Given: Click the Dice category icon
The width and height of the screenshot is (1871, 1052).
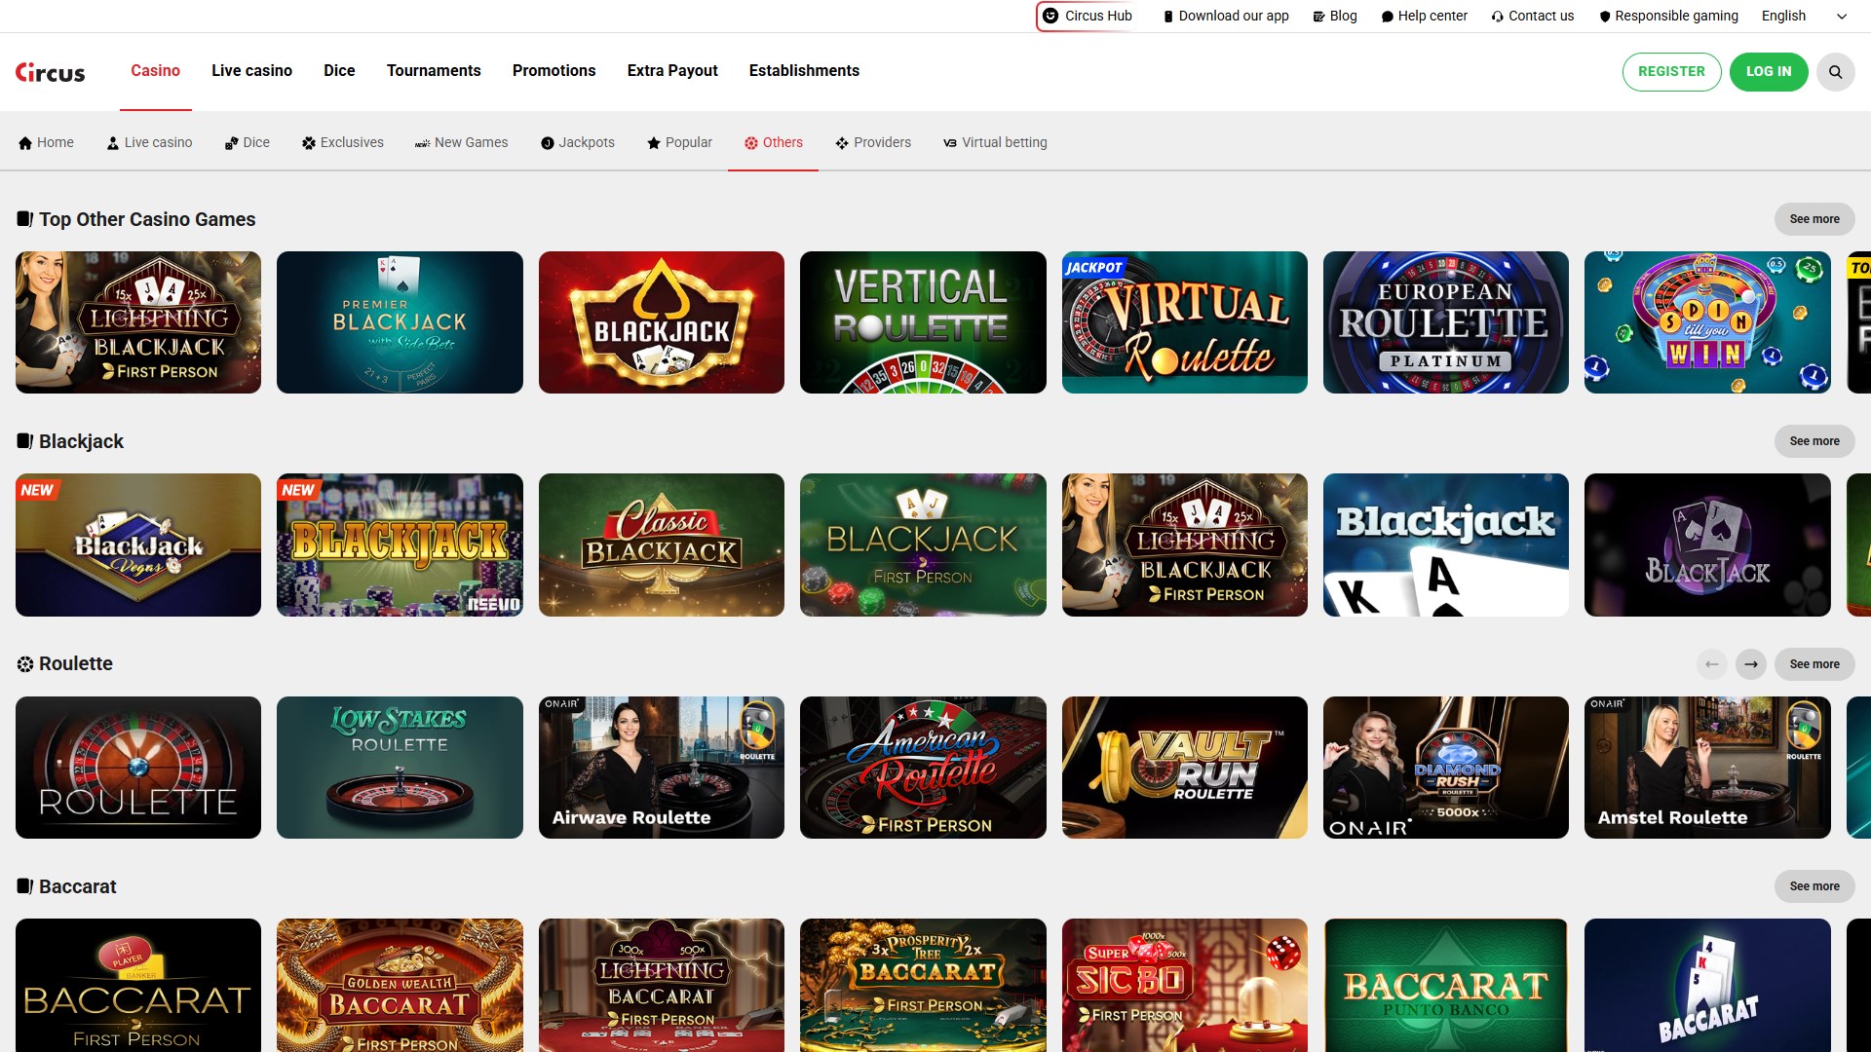Looking at the screenshot, I should click(231, 143).
